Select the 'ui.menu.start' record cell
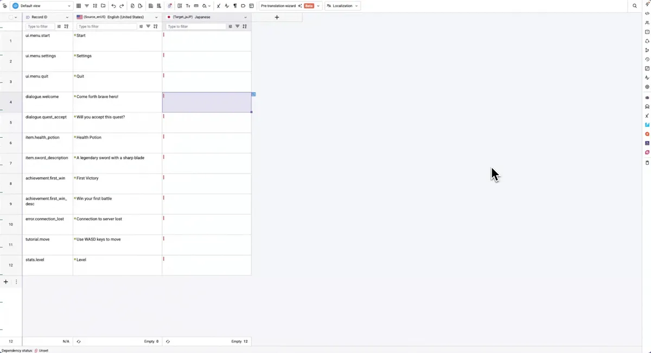Viewport: 651px width, 353px height. [x=48, y=41]
